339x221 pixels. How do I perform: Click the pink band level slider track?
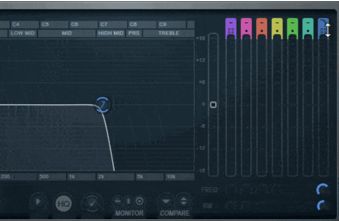pyautogui.click(x=246, y=106)
